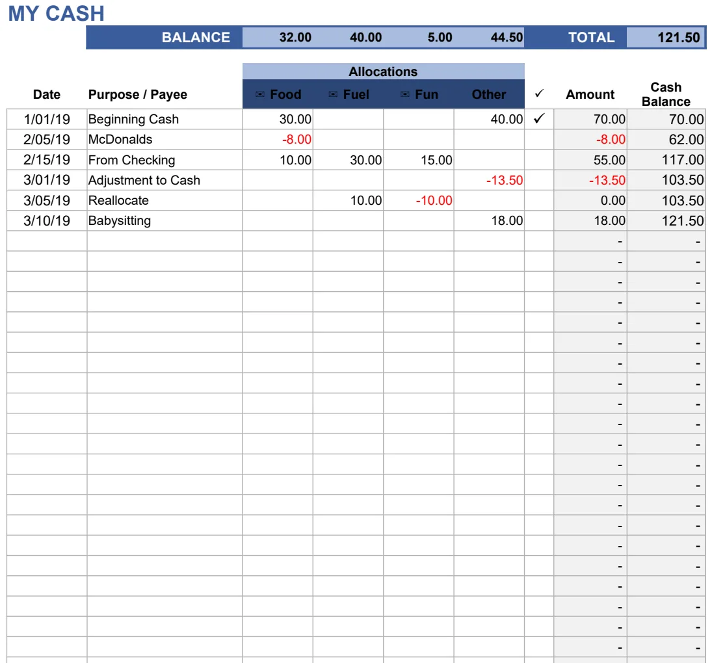
Task: Select the date cell 3/05/19
Action: (x=47, y=200)
